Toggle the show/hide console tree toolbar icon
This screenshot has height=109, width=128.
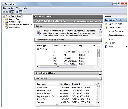click(x=12, y=12)
